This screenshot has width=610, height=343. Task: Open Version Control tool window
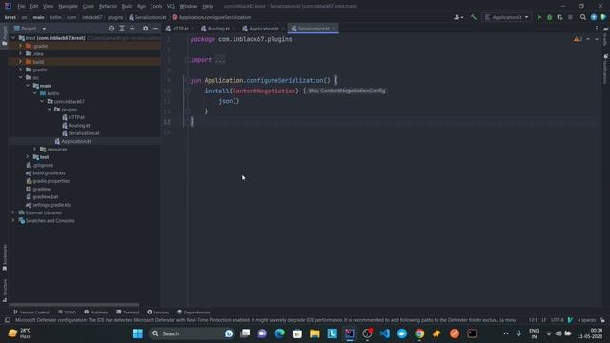(31, 313)
